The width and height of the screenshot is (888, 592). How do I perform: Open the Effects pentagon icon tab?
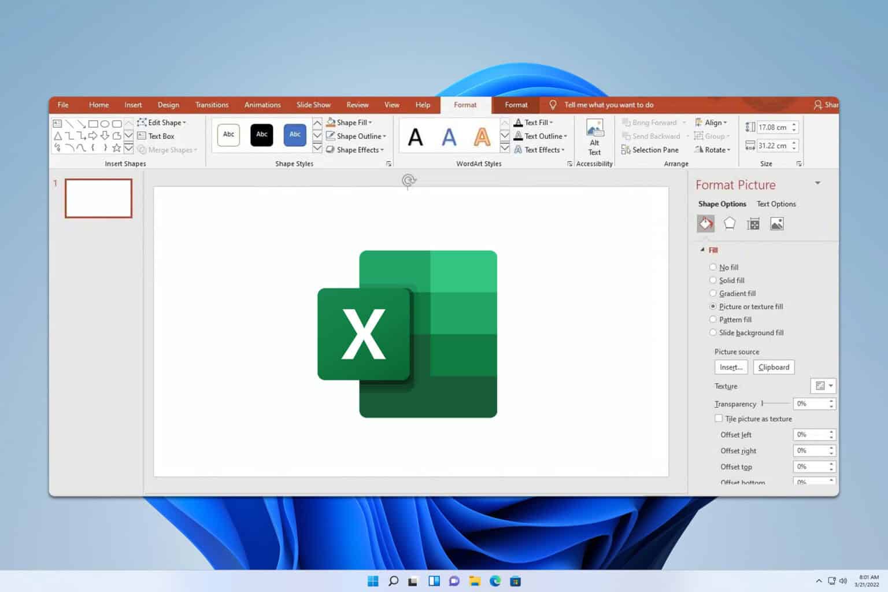coord(730,224)
